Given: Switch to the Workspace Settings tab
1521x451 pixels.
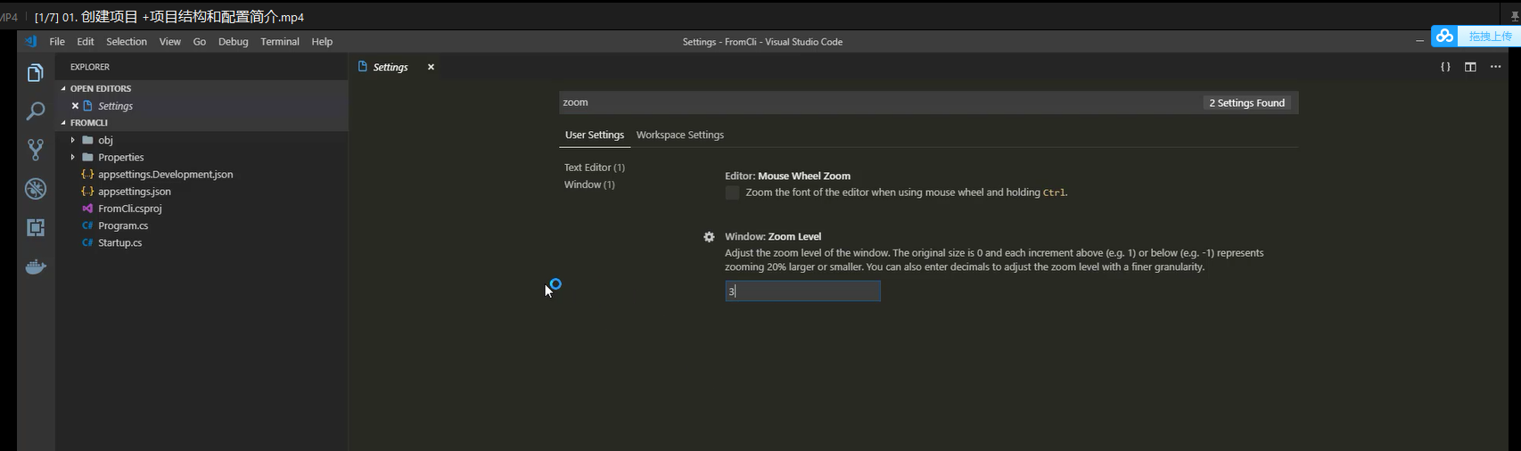Looking at the screenshot, I should [x=679, y=135].
